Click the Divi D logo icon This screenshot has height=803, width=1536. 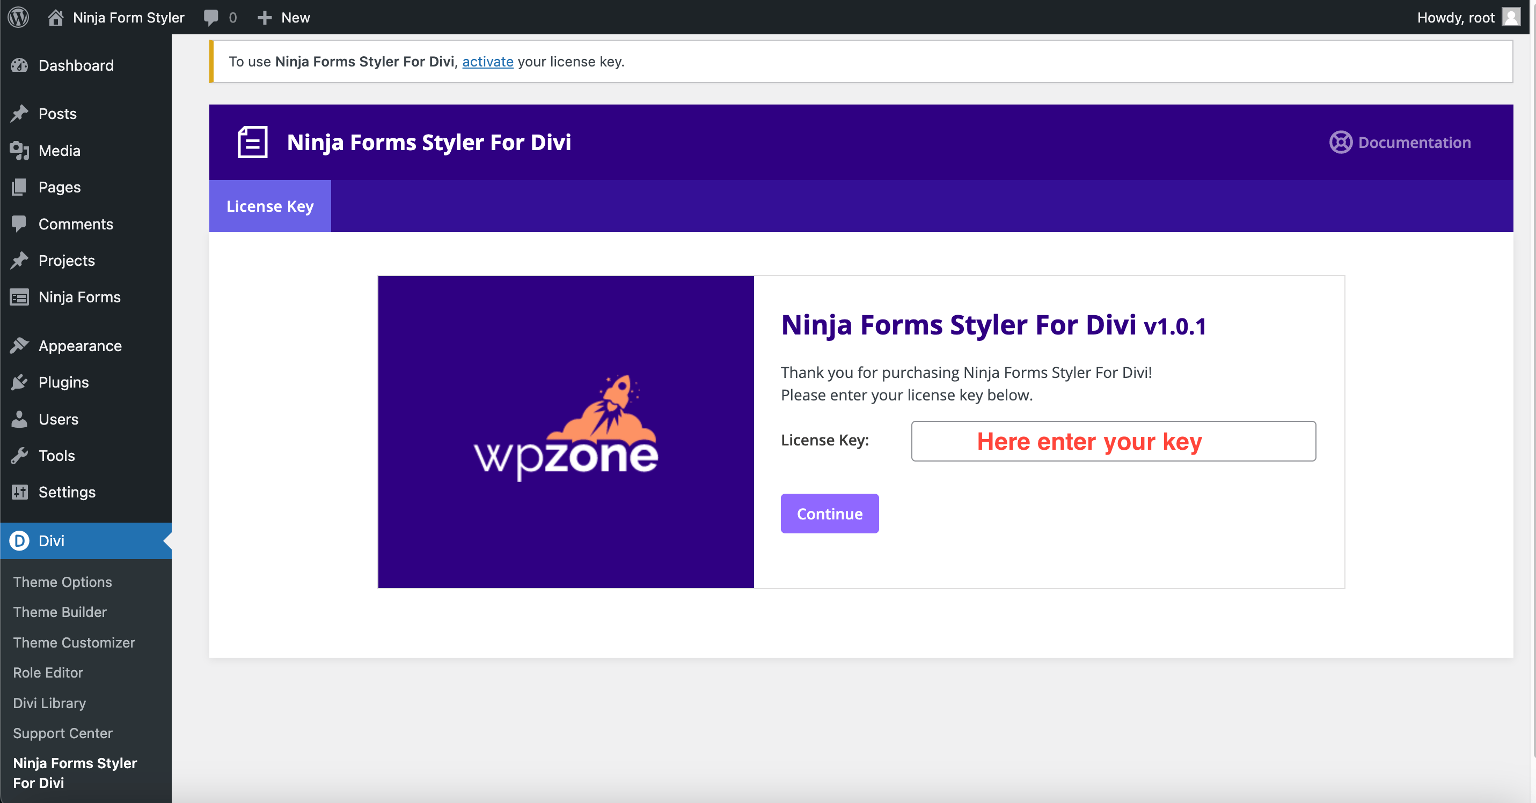tap(19, 541)
